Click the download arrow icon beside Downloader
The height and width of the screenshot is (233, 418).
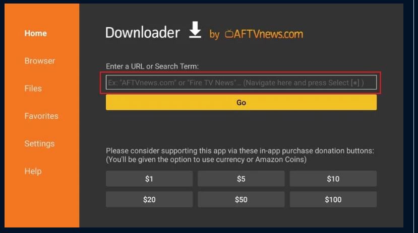pos(195,30)
